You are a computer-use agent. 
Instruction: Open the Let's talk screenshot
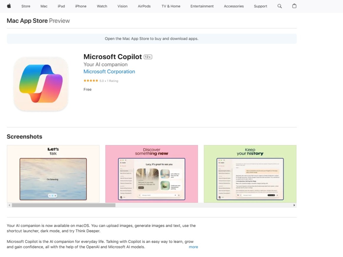tap(53, 174)
